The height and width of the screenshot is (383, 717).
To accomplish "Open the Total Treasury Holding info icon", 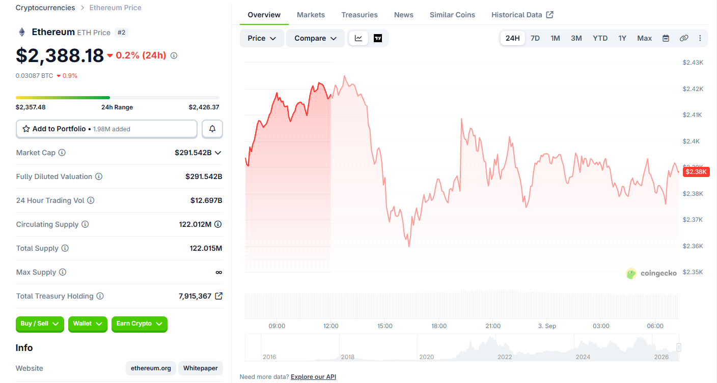I will coord(100,296).
